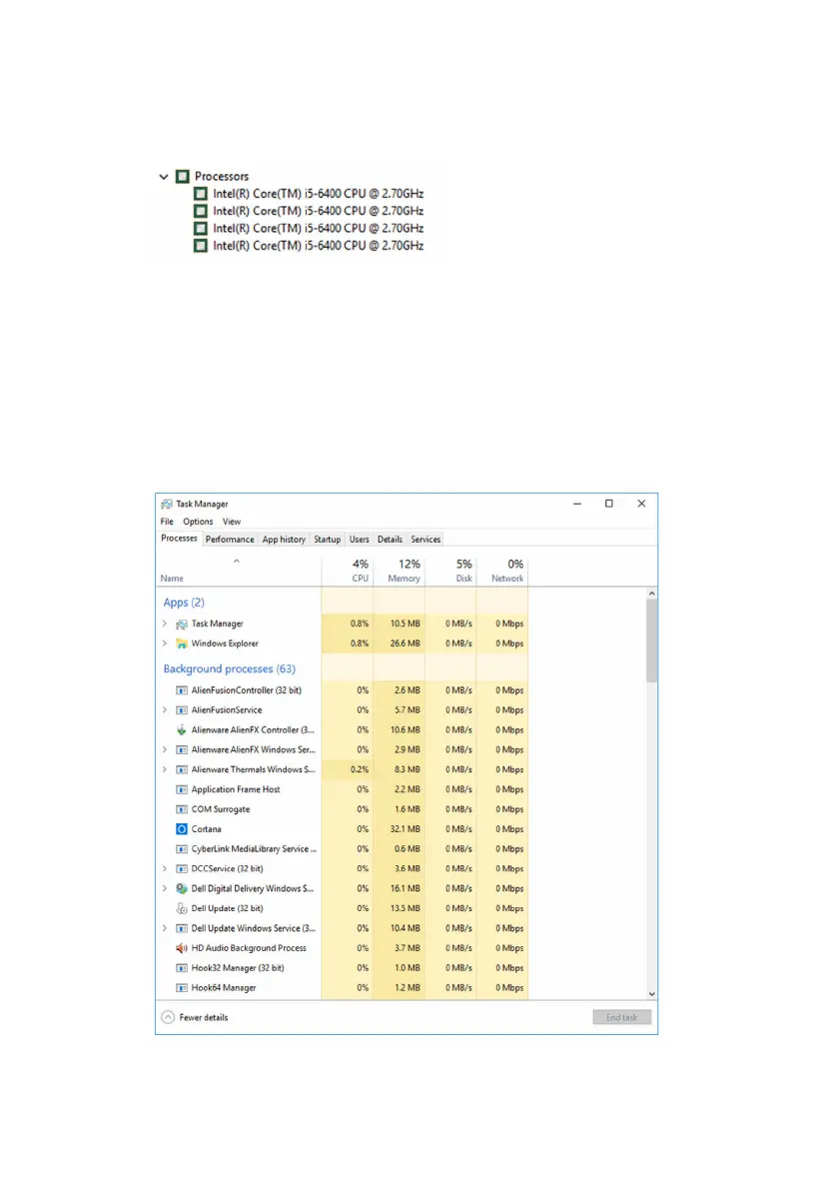
Task: Select the Hook64 Manager row text
Action: 224,987
